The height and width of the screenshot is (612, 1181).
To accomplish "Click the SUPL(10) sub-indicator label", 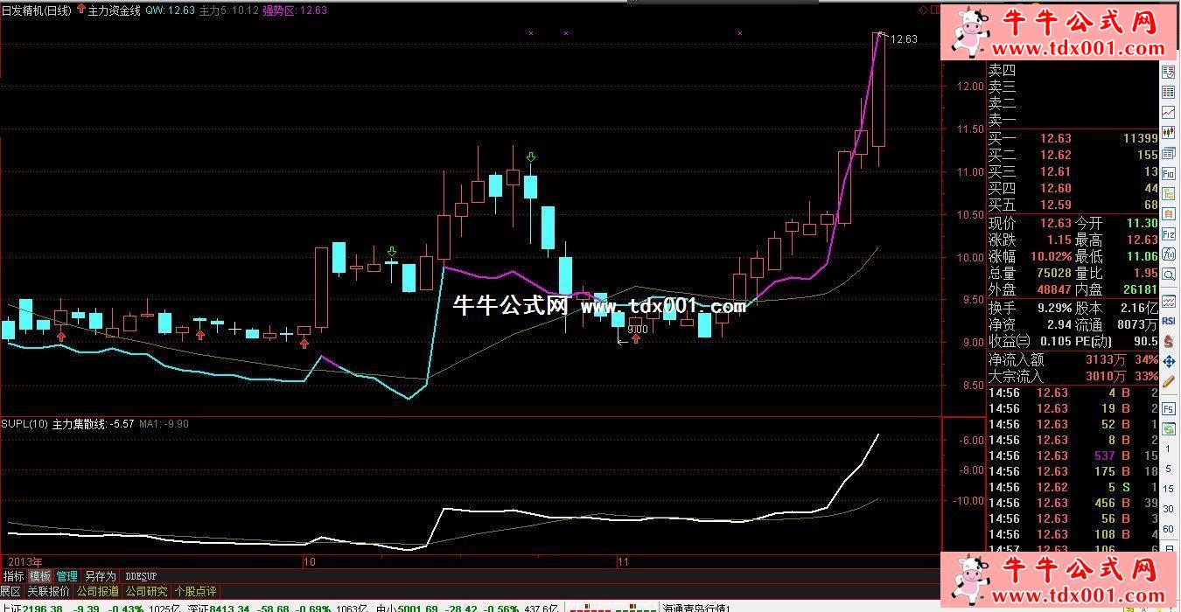I will 24,424.
